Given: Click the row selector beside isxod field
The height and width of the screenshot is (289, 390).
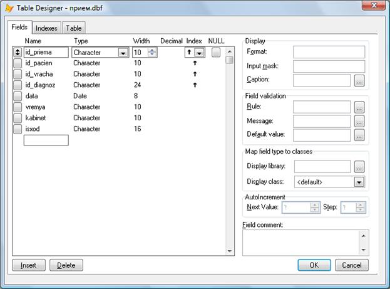Looking at the screenshot, I should point(18,129).
